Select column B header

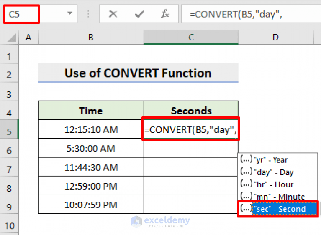click(x=91, y=38)
